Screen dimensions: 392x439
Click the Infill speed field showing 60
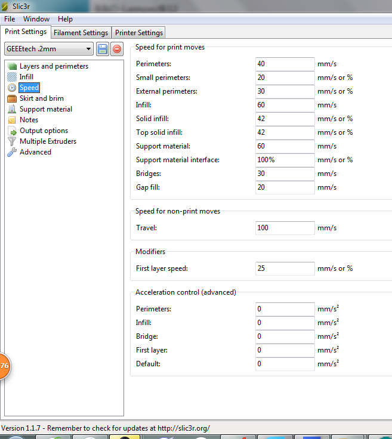(x=285, y=105)
